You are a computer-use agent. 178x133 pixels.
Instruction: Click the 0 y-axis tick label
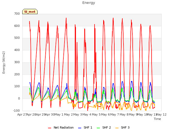click(19, 99)
